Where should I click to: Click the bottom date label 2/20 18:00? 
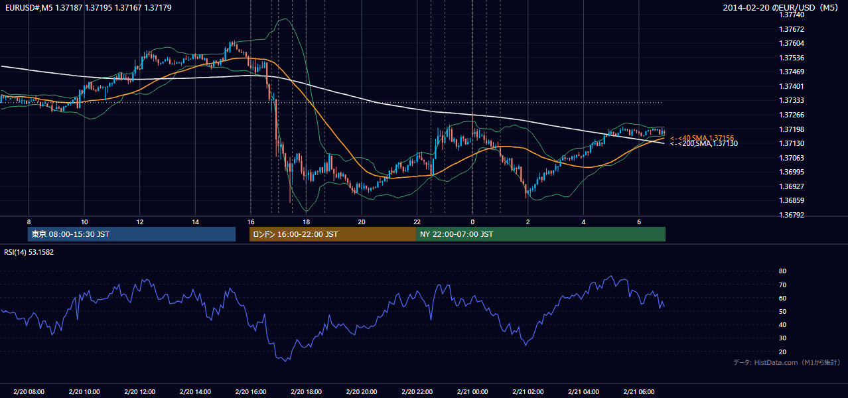point(306,392)
